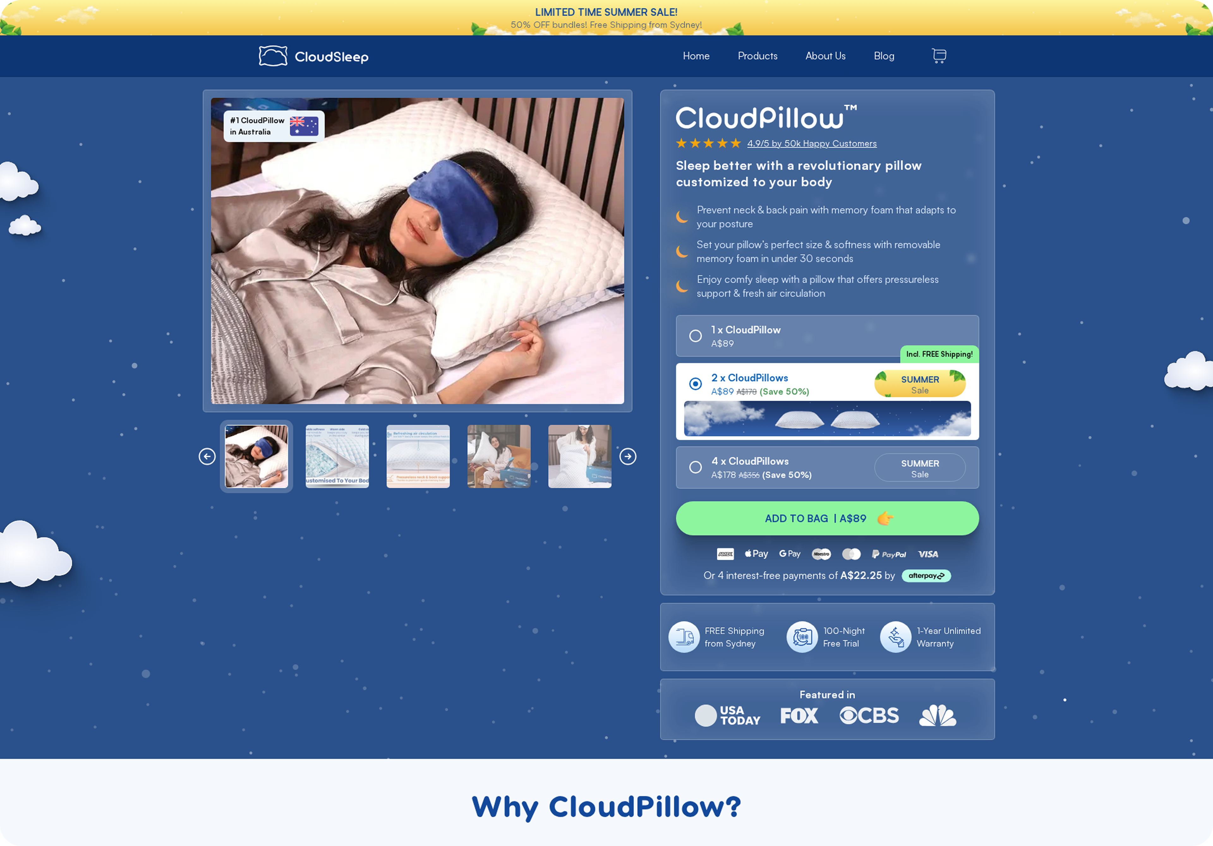Click the Google Pay payment icon
The width and height of the screenshot is (1213, 846).
point(789,554)
